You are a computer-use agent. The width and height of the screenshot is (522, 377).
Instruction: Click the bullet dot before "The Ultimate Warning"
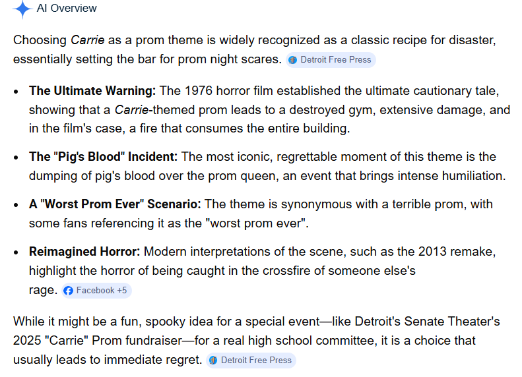(x=16, y=91)
